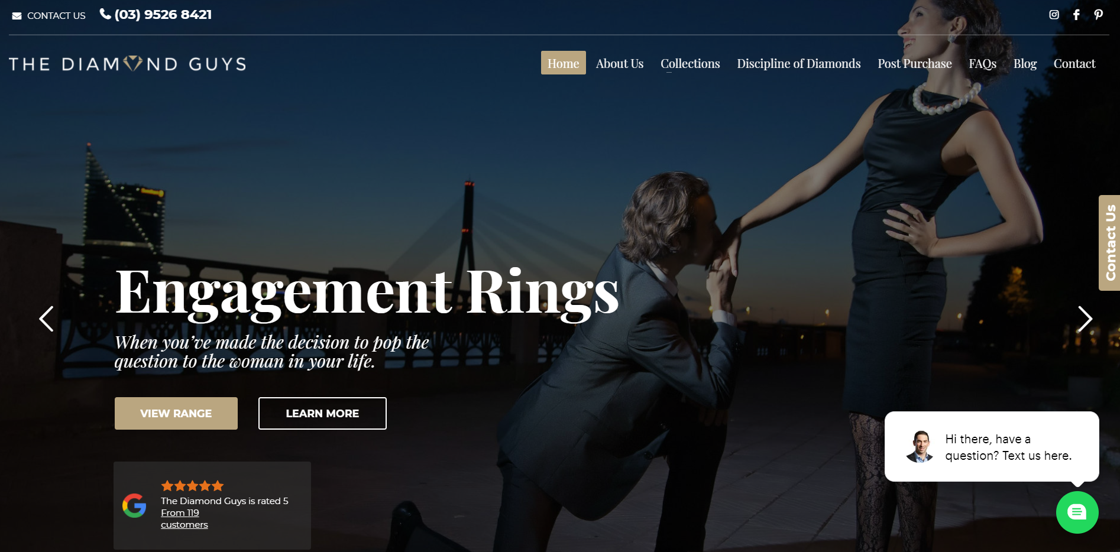Open the side Contact Us tab
The height and width of the screenshot is (552, 1120).
tap(1109, 243)
